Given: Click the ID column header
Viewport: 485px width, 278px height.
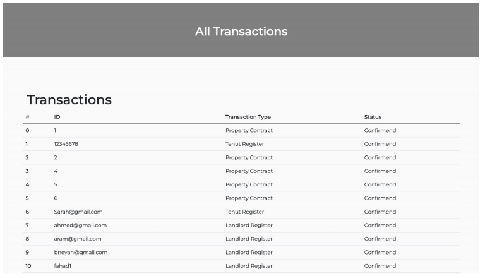Looking at the screenshot, I should click(x=57, y=117).
